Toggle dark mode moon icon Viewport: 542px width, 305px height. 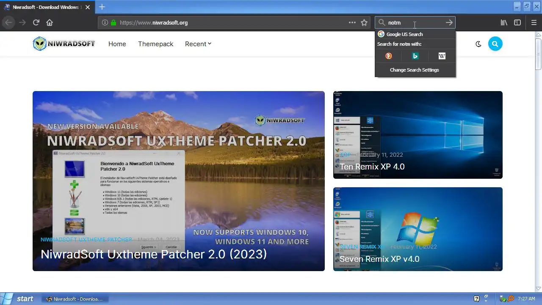478,44
